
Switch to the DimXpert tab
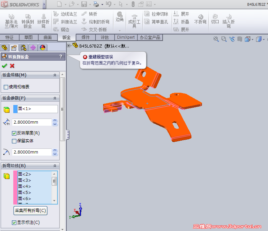coord(126,37)
